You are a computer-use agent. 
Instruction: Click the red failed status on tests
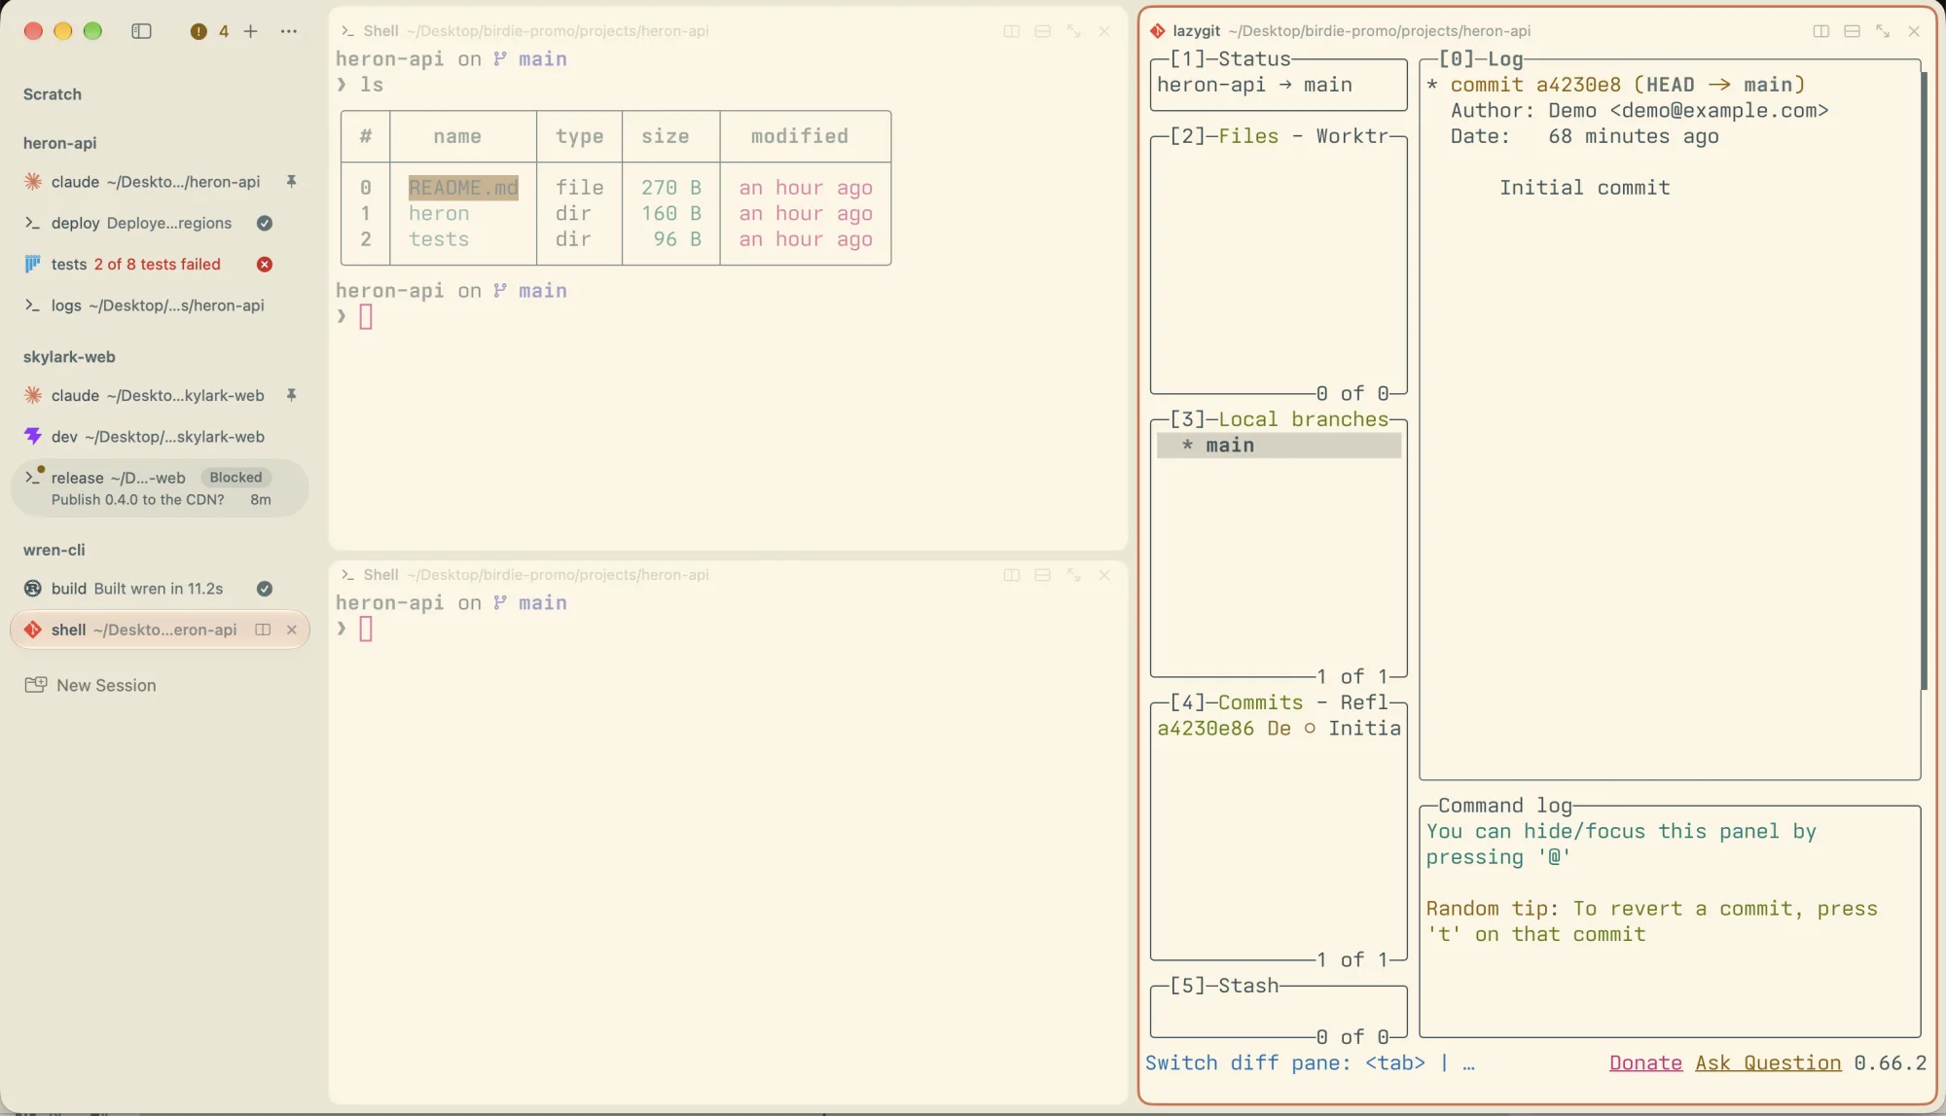pos(265,265)
